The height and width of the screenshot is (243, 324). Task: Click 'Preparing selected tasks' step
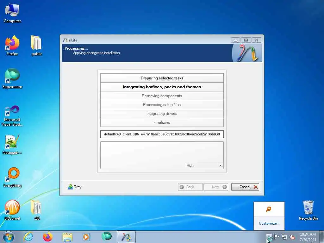tap(162, 78)
